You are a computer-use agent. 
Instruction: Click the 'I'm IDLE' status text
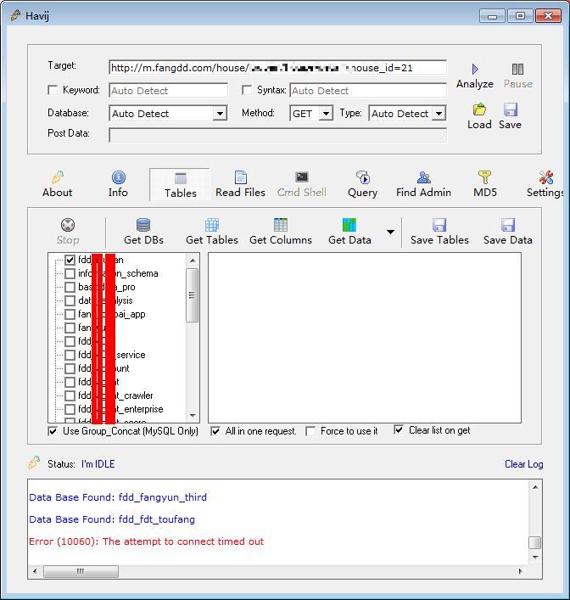[x=98, y=464]
